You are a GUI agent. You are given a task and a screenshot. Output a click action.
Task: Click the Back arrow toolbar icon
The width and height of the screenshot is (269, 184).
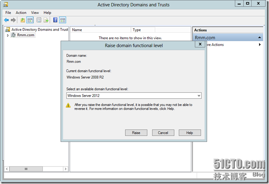[6, 20]
